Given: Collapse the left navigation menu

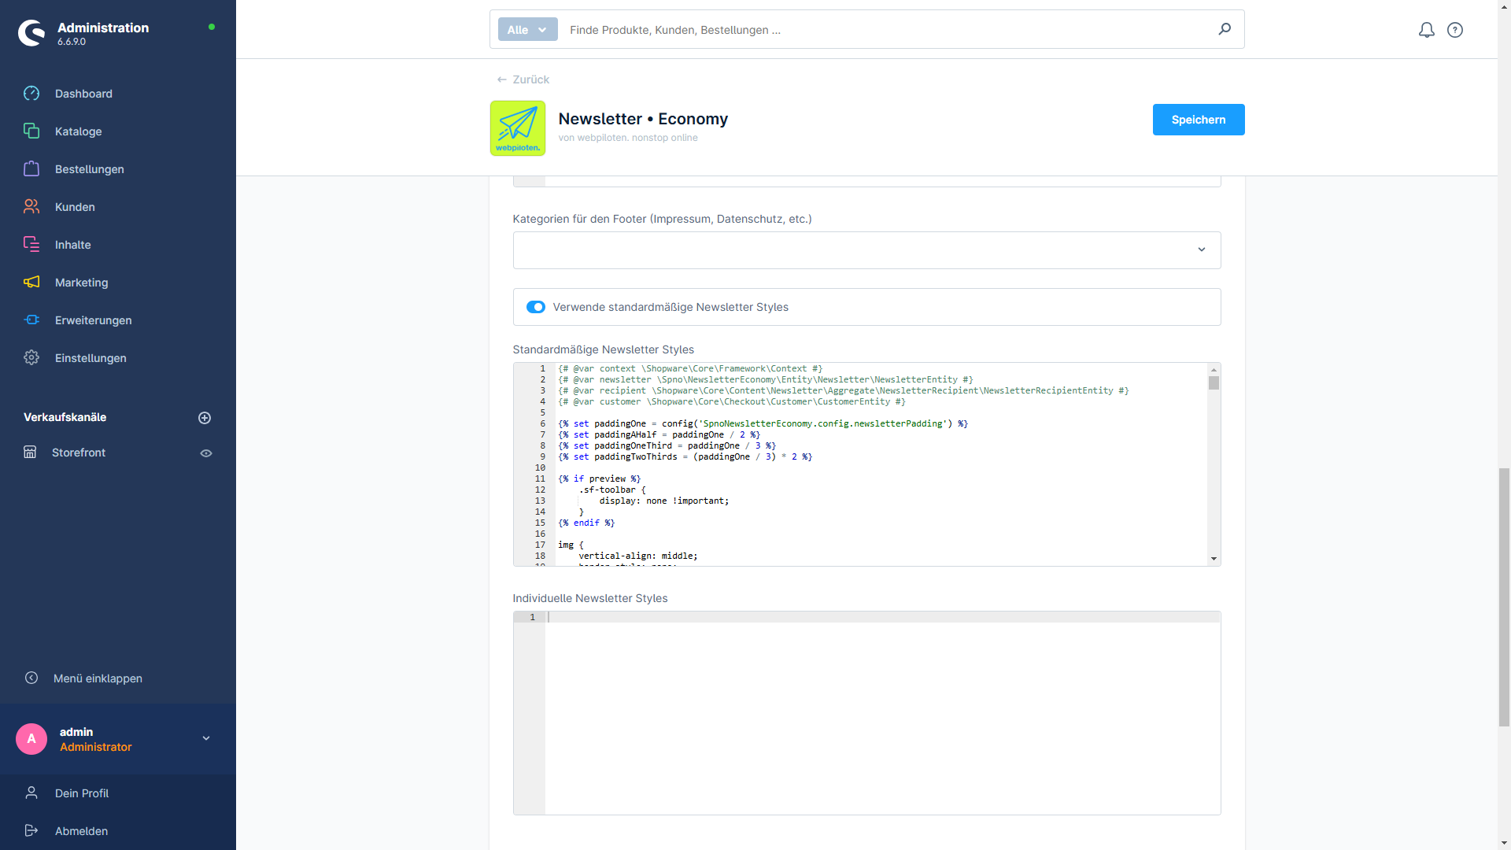Looking at the screenshot, I should tap(98, 678).
